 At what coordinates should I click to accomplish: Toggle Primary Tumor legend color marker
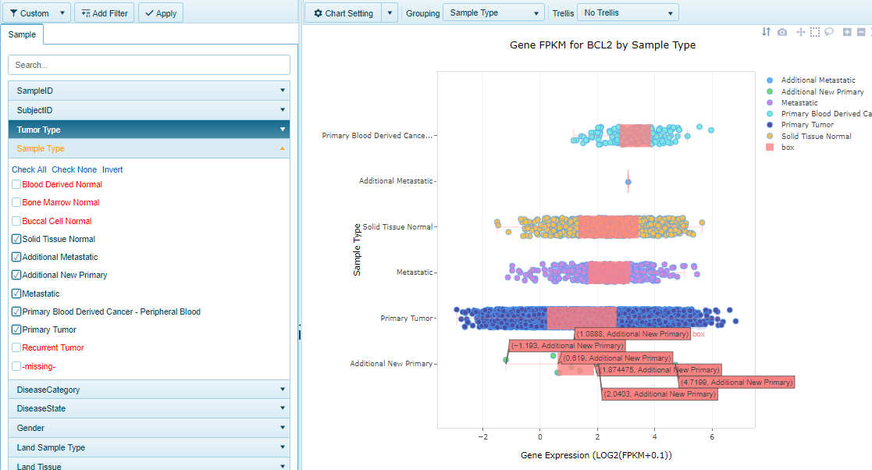pyautogui.click(x=770, y=125)
